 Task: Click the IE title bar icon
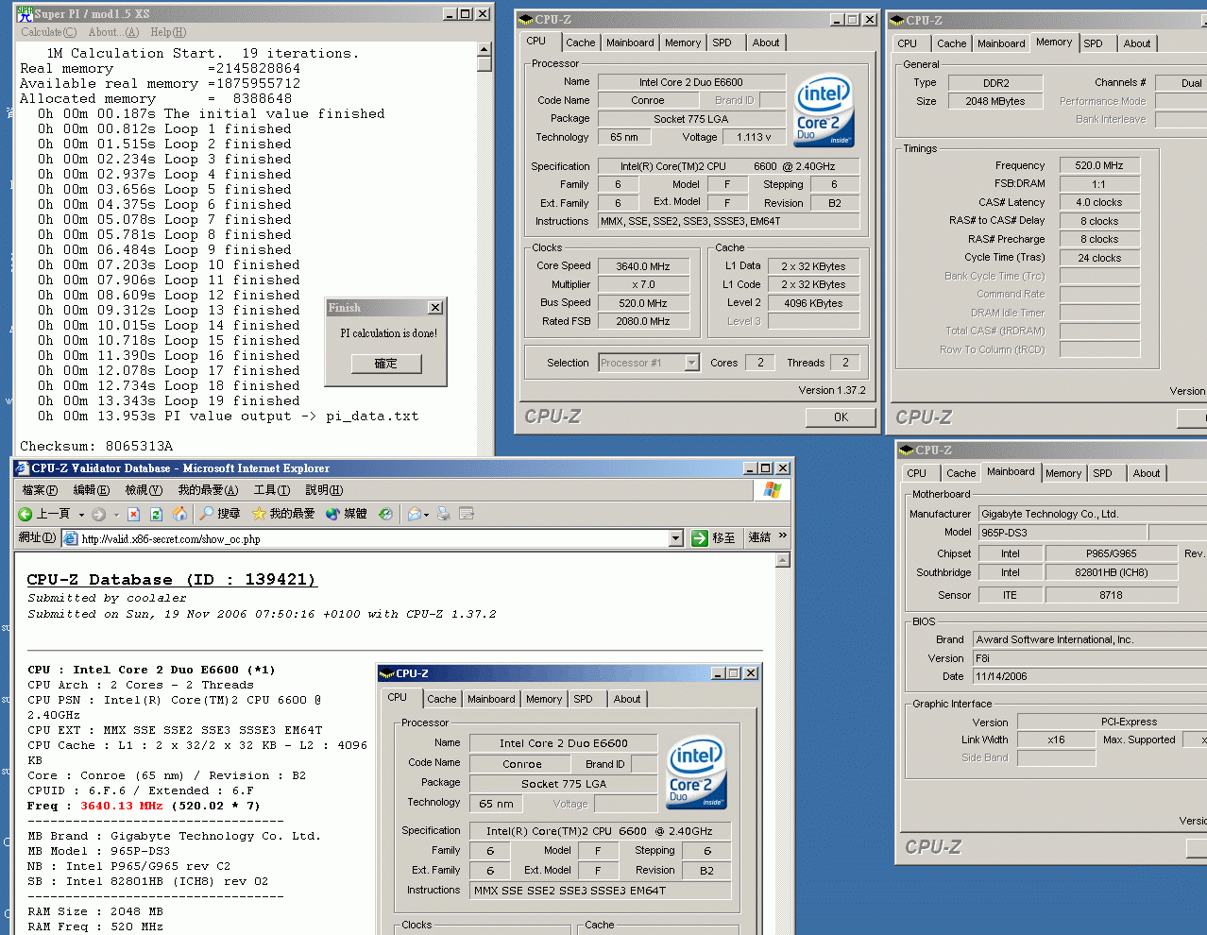22,468
